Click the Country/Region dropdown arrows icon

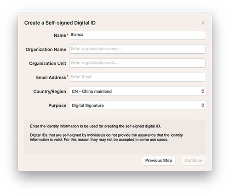tap(203, 91)
